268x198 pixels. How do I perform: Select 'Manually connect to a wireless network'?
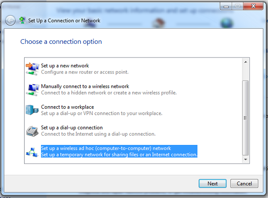(x=85, y=87)
